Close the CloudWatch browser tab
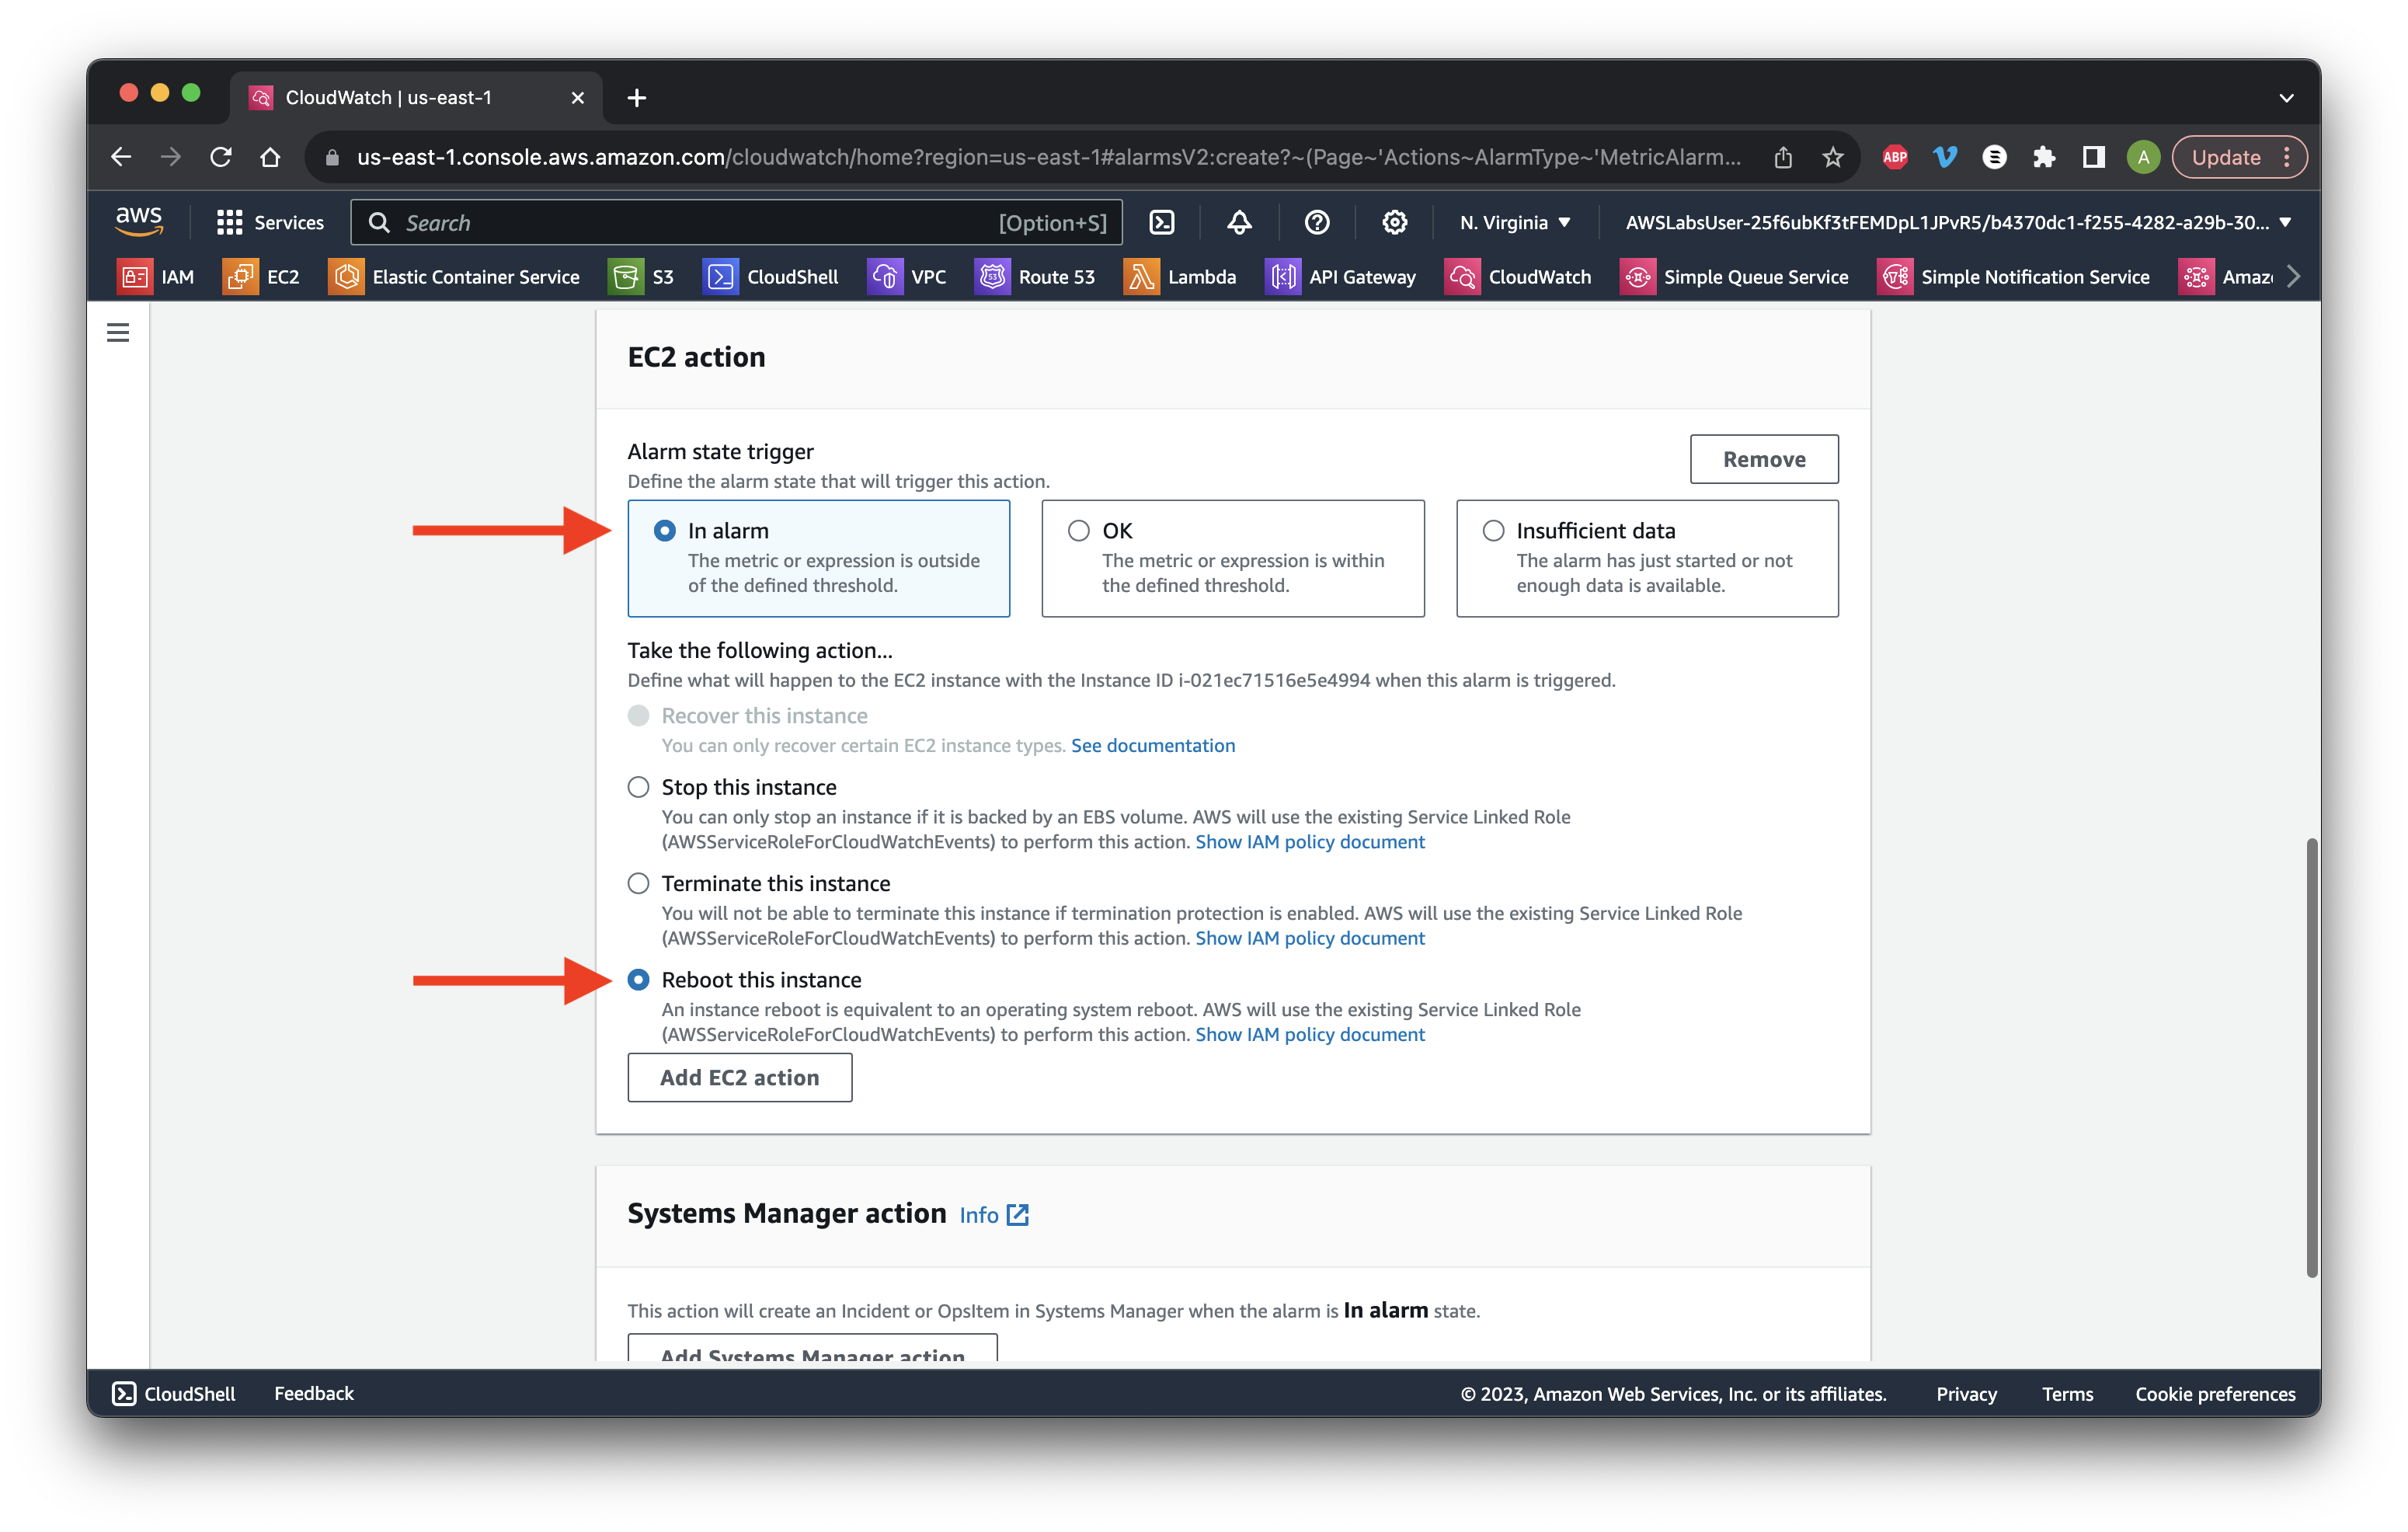The height and width of the screenshot is (1532, 2408). pyautogui.click(x=577, y=97)
